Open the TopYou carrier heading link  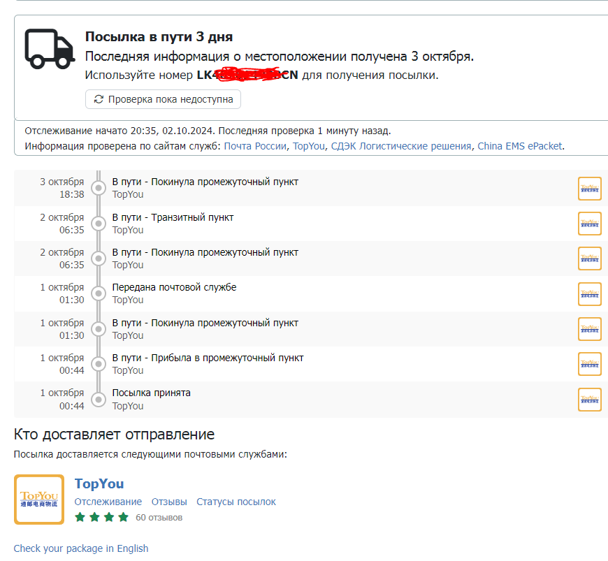coord(99,483)
